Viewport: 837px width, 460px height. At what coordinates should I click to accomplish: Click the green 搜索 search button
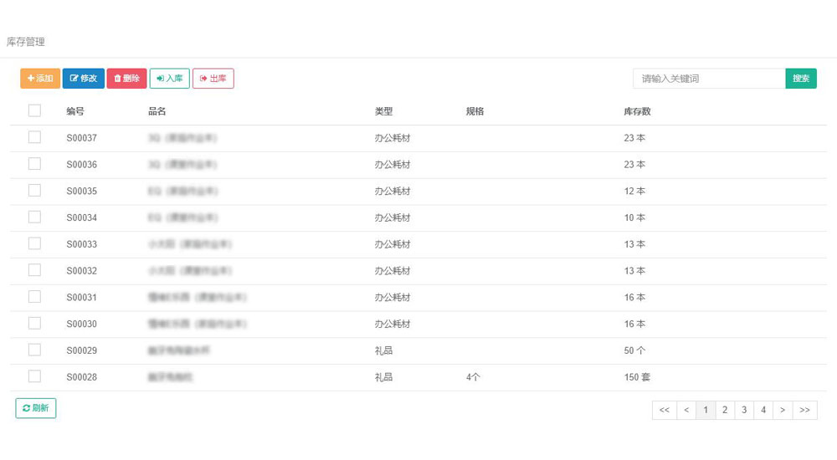pos(801,79)
